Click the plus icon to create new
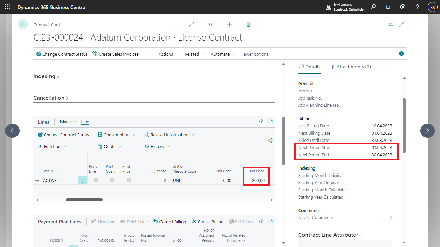Screen dimensions: 440x247 (x=229, y=24)
